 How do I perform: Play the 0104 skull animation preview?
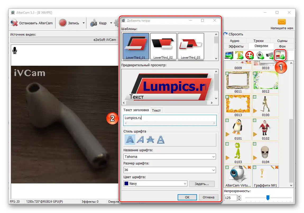(x=255, y=158)
